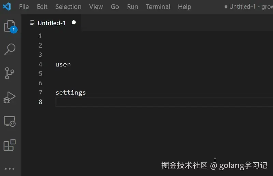The width and height of the screenshot is (273, 176).
Task: Open the Source Control view
Action: click(10, 73)
